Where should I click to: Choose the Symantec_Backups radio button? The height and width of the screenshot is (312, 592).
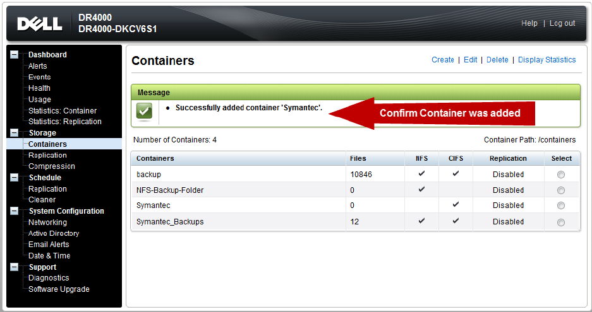point(561,222)
